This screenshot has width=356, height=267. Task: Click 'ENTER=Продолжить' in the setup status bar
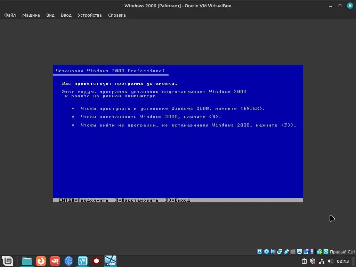(x=83, y=200)
